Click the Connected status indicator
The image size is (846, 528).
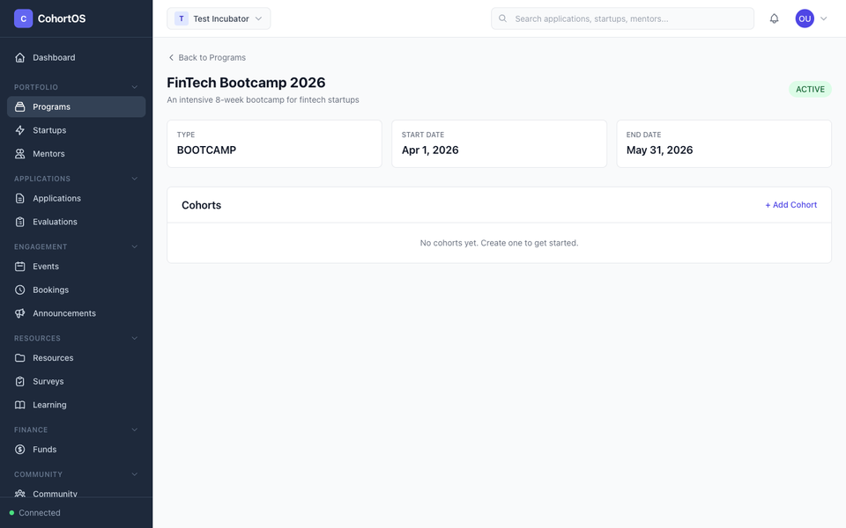[37, 512]
